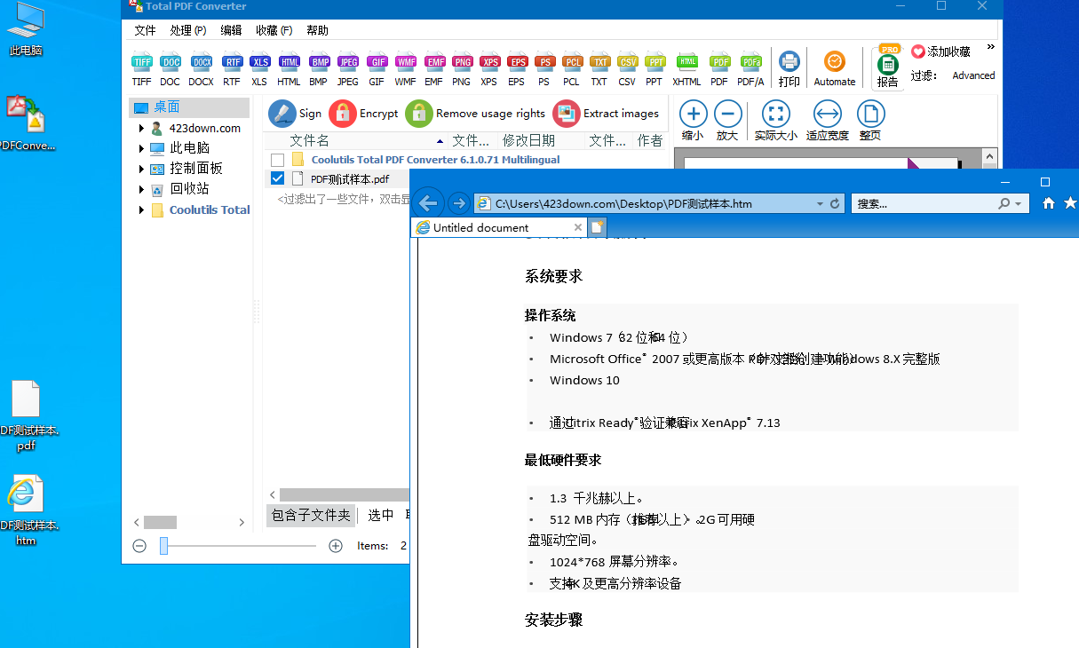Show whole page (整页) in preview
Viewport: 1079px width, 648px height.
tap(870, 121)
